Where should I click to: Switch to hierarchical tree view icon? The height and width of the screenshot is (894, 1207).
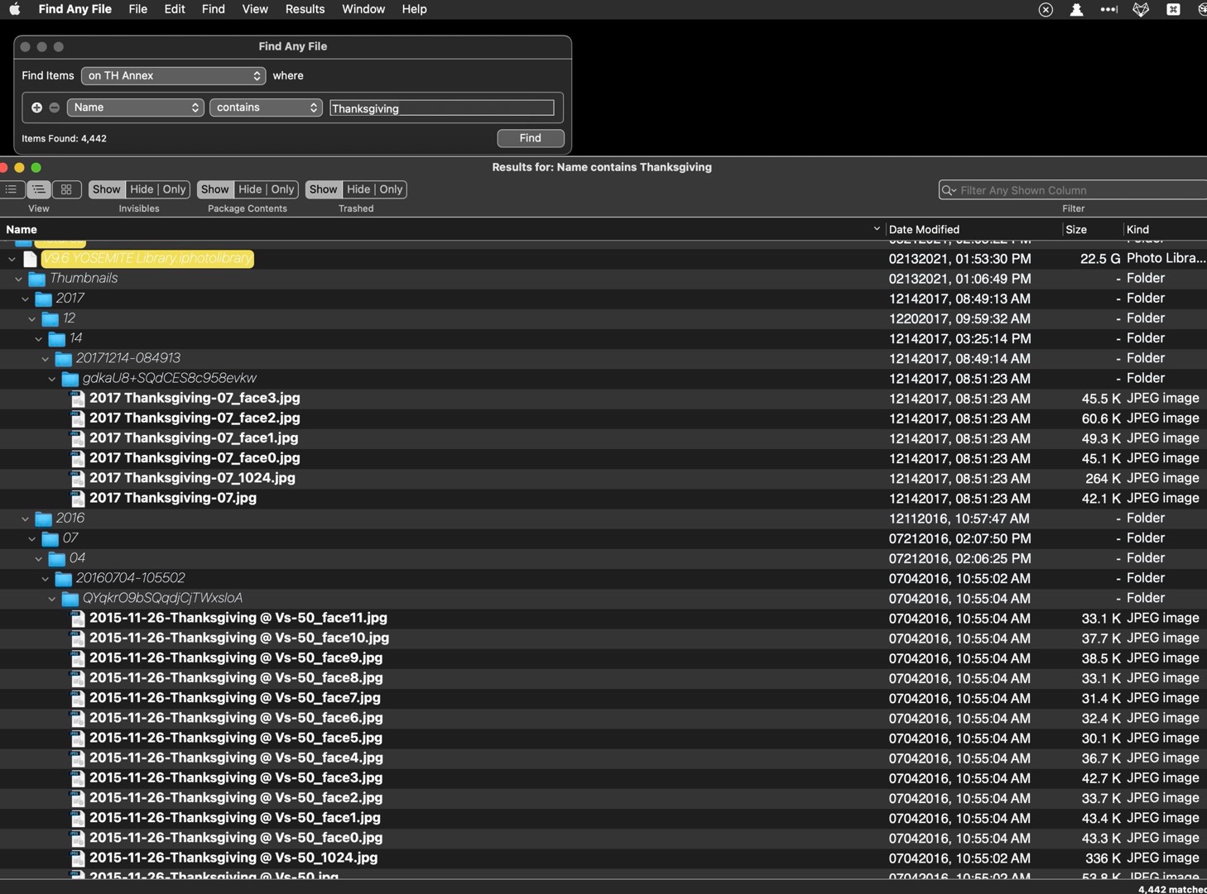39,189
